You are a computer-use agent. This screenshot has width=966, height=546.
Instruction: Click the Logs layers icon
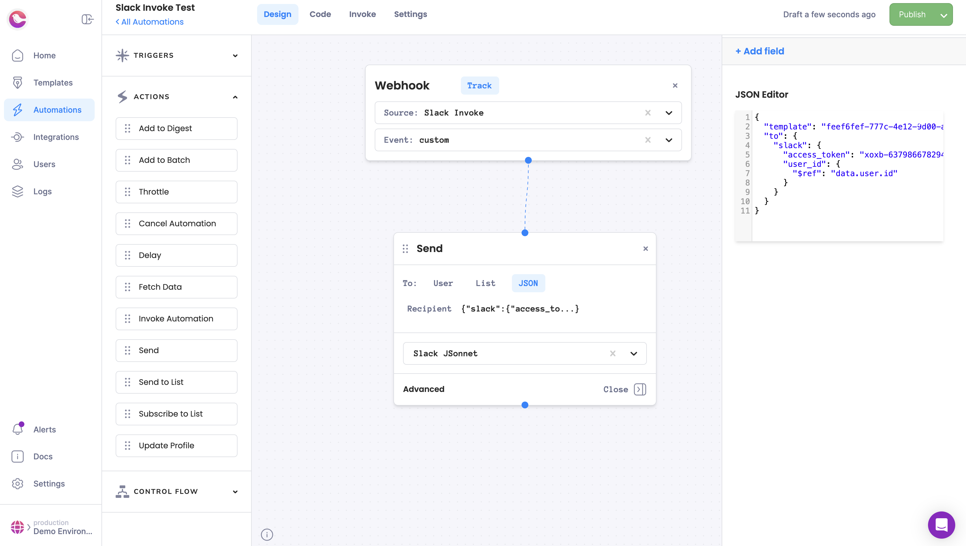click(x=18, y=191)
